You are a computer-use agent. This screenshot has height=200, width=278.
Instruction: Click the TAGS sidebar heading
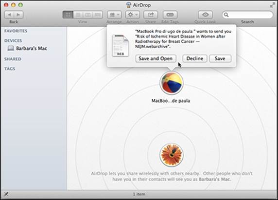10,69
